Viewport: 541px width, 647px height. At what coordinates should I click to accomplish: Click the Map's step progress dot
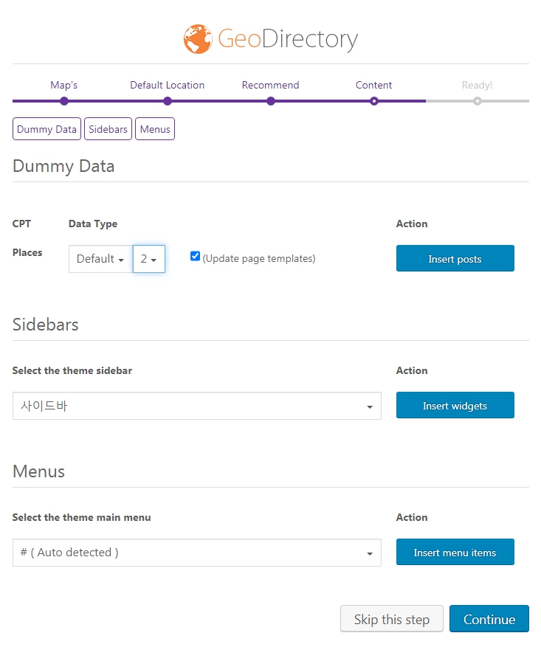(64, 101)
